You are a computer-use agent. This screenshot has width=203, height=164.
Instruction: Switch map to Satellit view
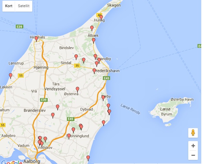(x=24, y=6)
